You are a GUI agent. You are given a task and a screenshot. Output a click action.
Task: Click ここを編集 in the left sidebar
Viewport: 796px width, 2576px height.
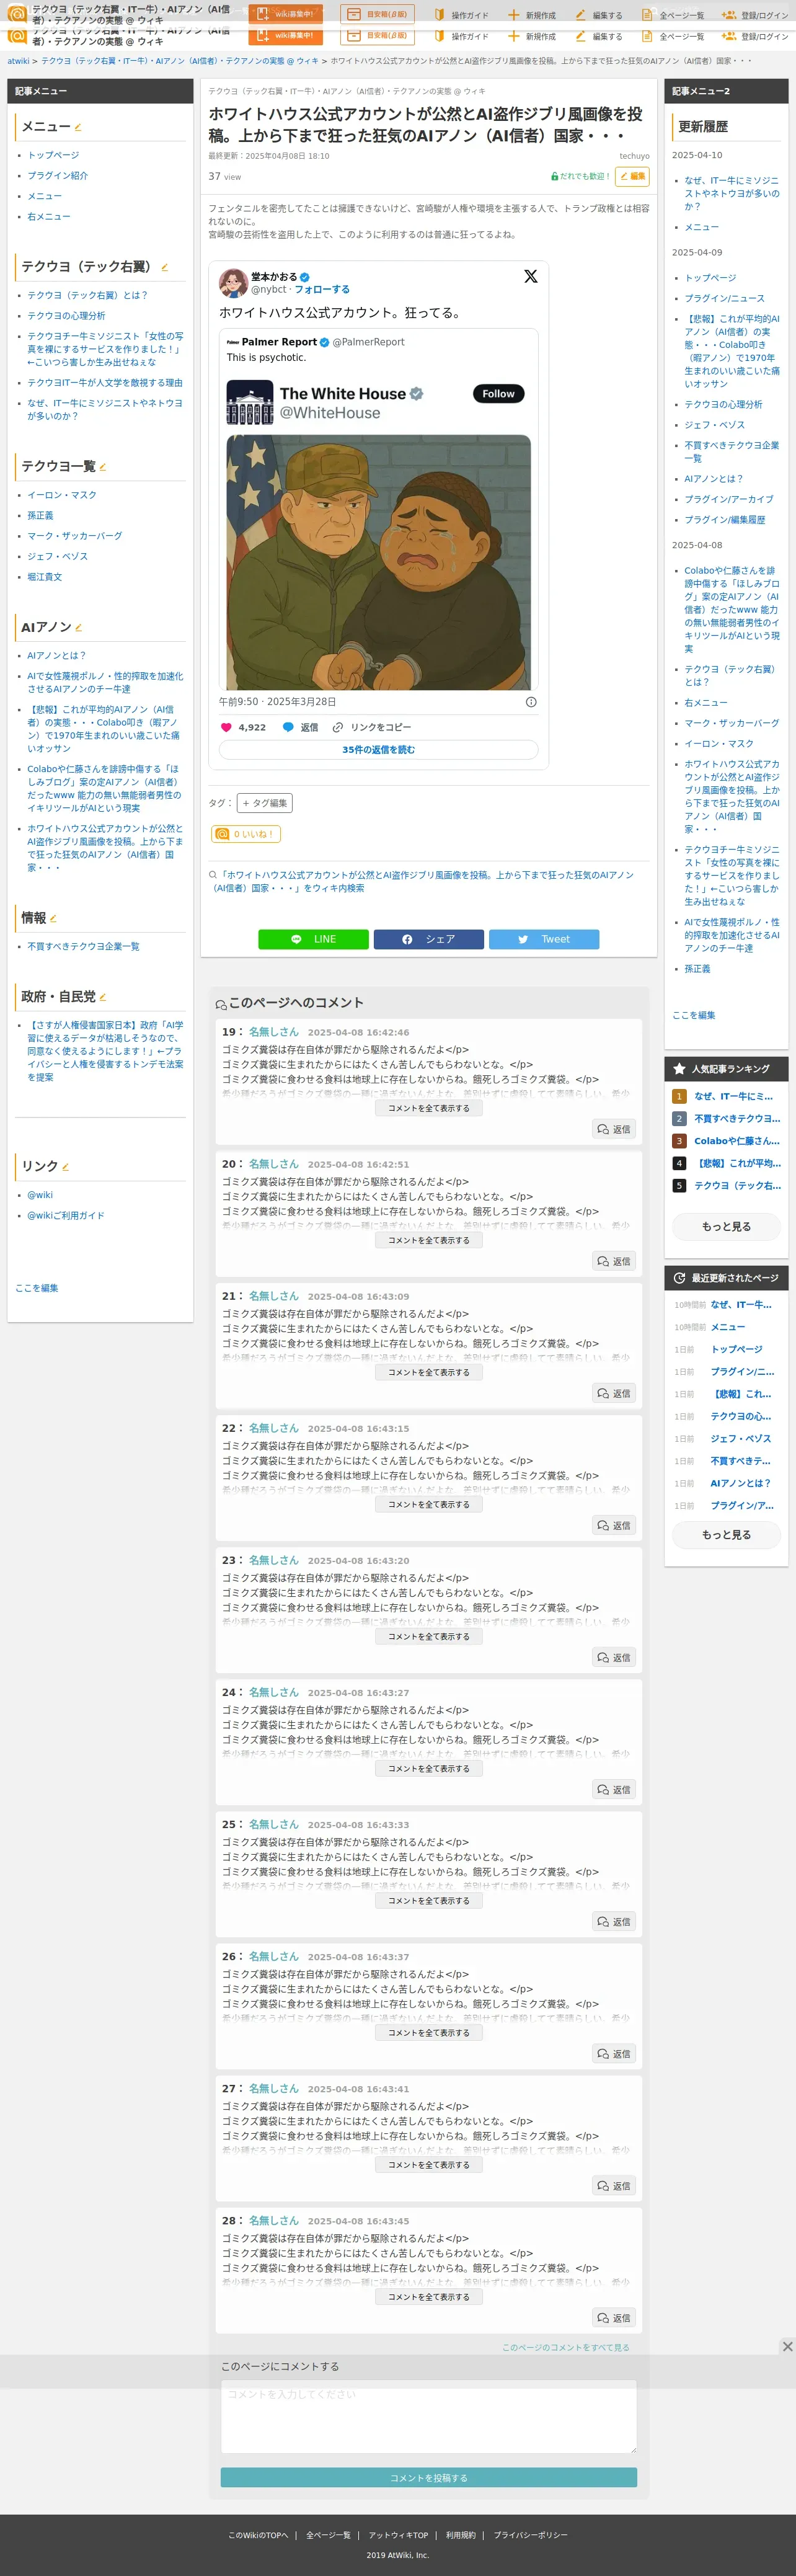[x=37, y=1288]
